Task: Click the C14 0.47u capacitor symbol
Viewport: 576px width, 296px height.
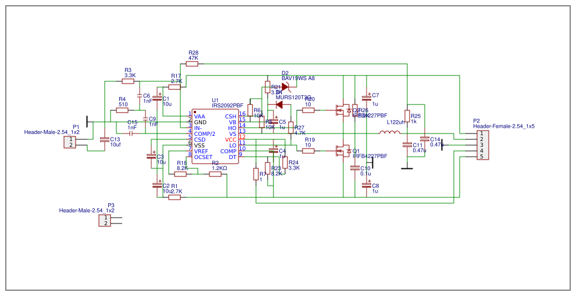Action: (x=425, y=139)
